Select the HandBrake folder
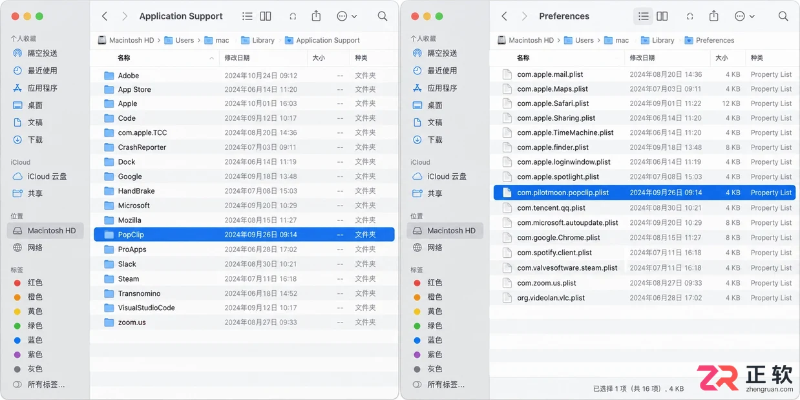Image resolution: width=800 pixels, height=400 pixels. point(244,191)
